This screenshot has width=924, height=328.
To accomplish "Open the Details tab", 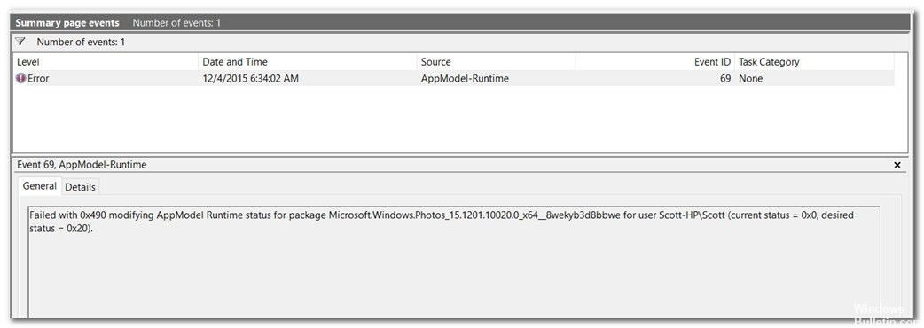I will [80, 187].
